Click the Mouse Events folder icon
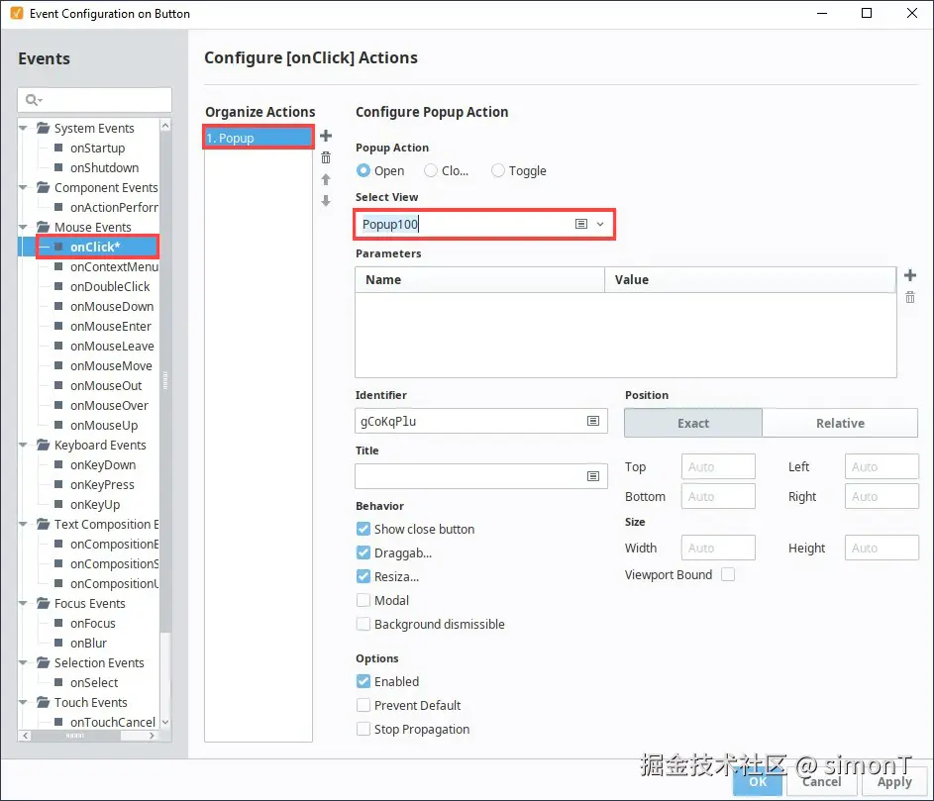The image size is (934, 801). 43,227
